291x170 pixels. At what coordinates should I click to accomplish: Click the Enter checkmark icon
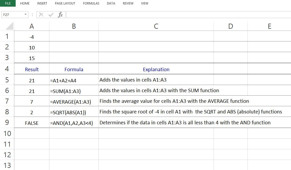50,15
